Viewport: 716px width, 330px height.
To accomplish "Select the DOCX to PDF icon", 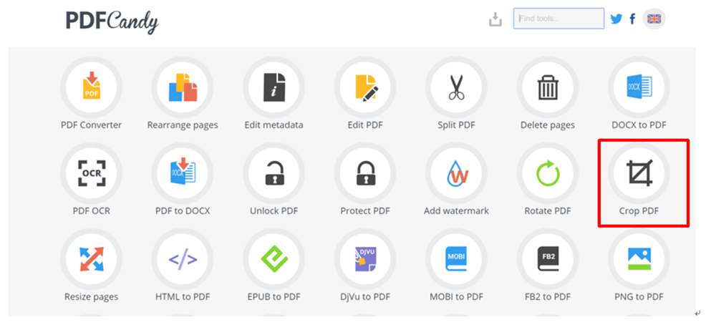I will (x=639, y=87).
